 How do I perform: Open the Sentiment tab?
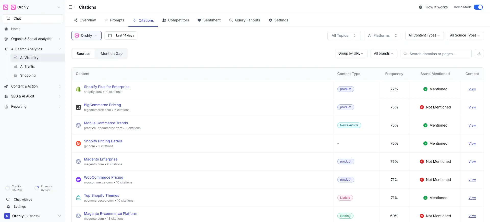(209, 20)
